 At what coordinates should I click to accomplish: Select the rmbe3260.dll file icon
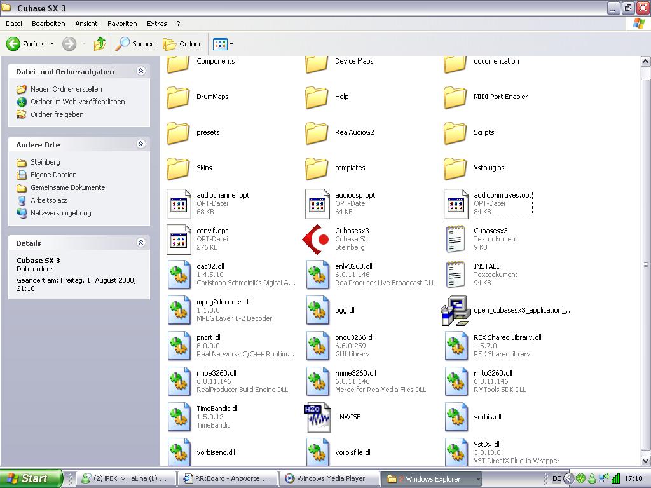[179, 381]
